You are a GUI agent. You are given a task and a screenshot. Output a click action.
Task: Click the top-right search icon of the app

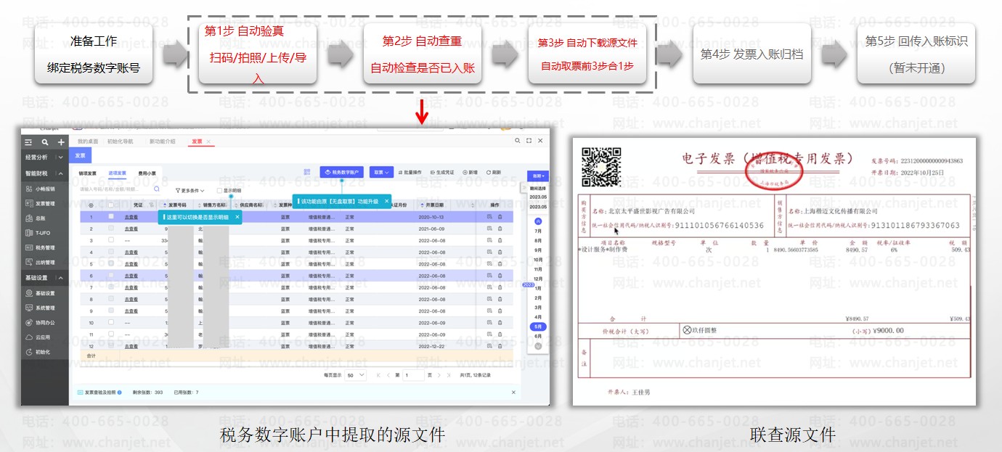(x=518, y=141)
